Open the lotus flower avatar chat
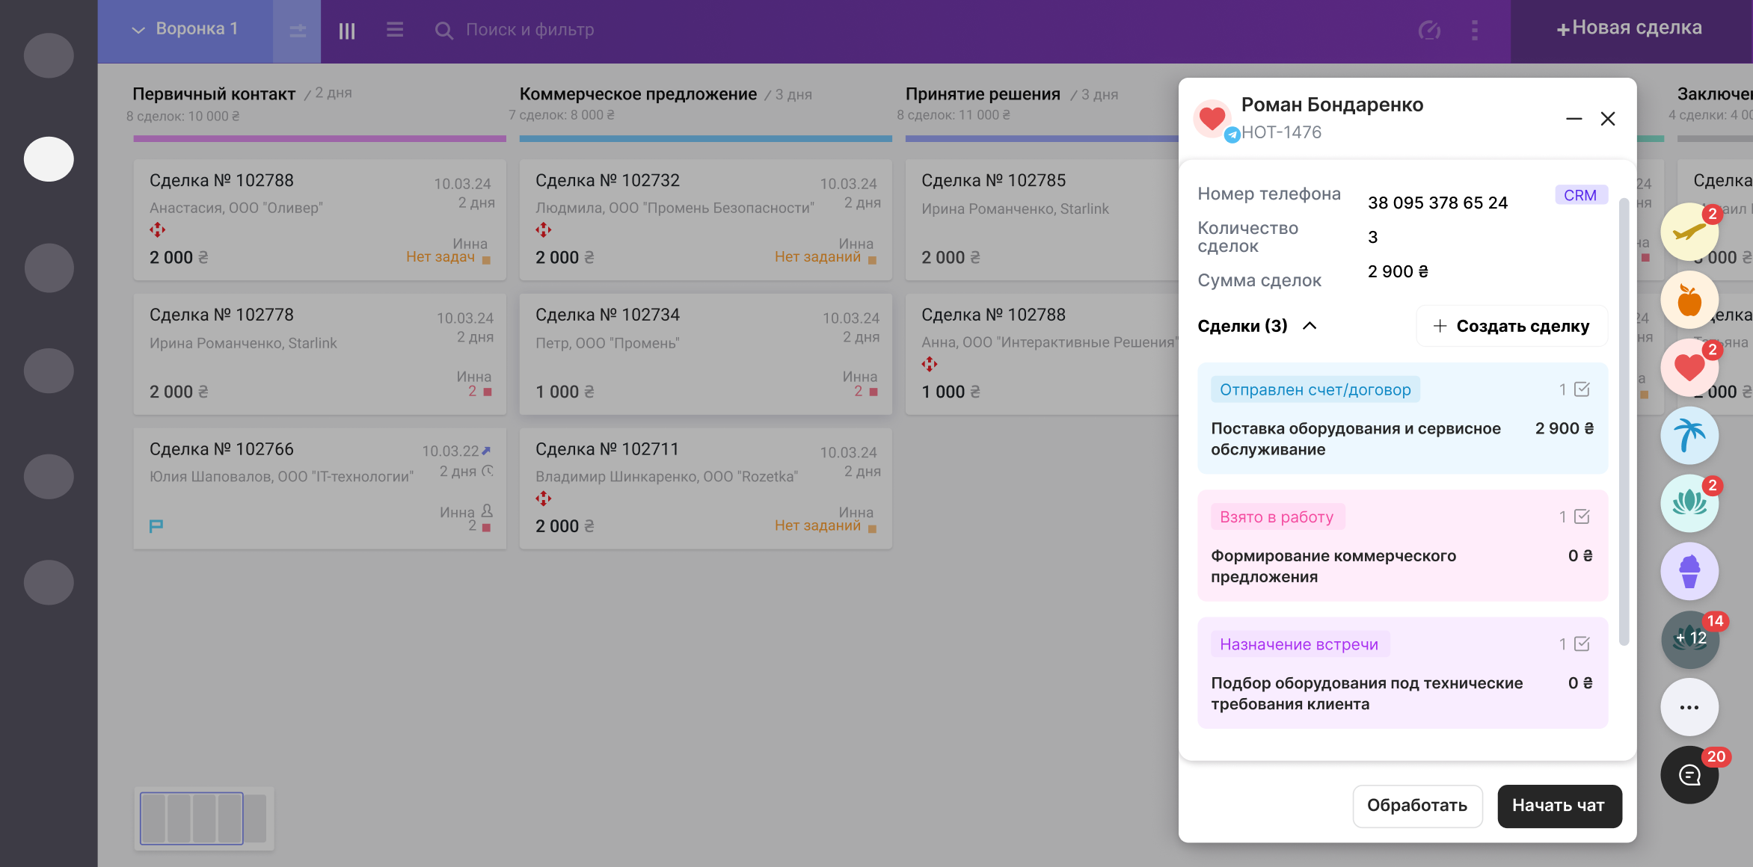 (x=1689, y=504)
